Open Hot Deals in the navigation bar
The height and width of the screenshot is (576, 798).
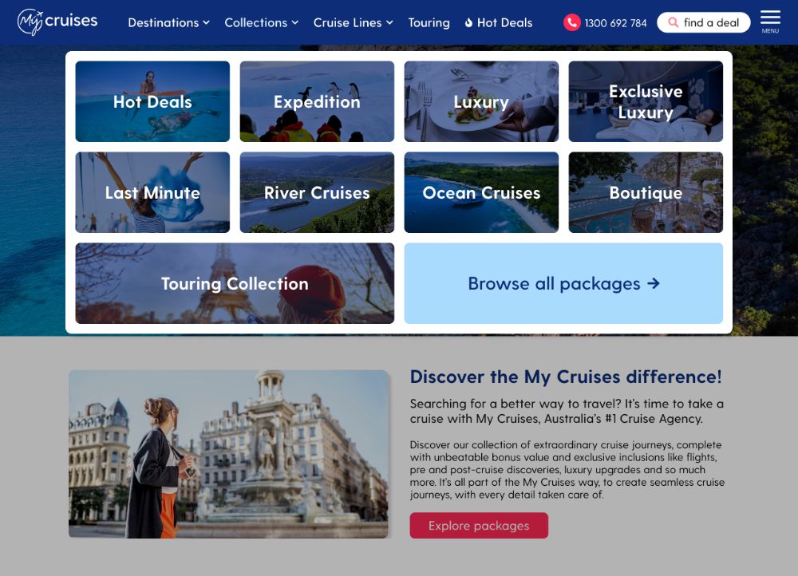[498, 22]
